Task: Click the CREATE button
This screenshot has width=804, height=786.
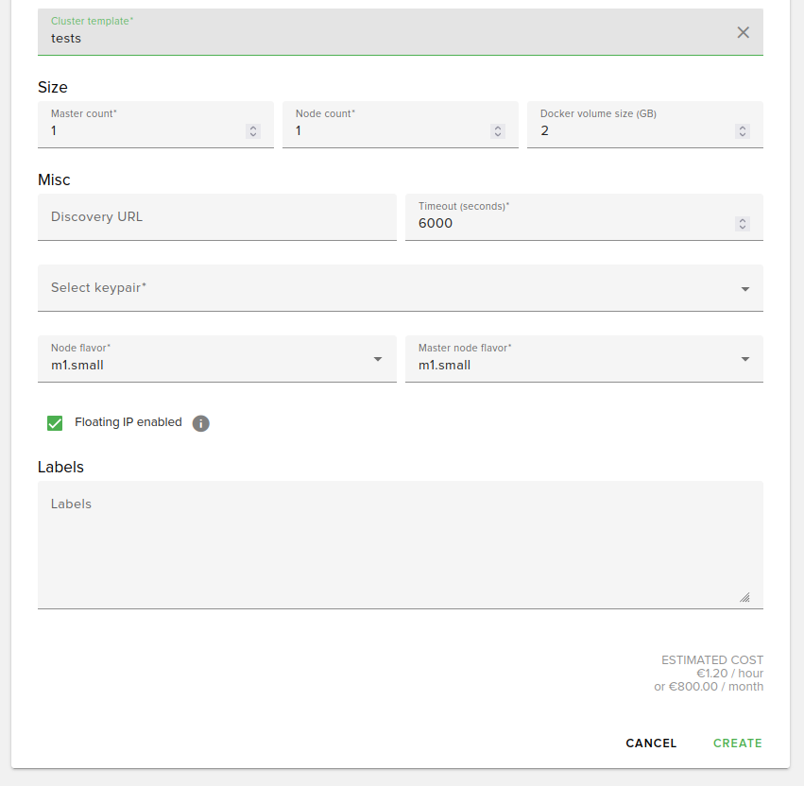Action: coord(737,743)
